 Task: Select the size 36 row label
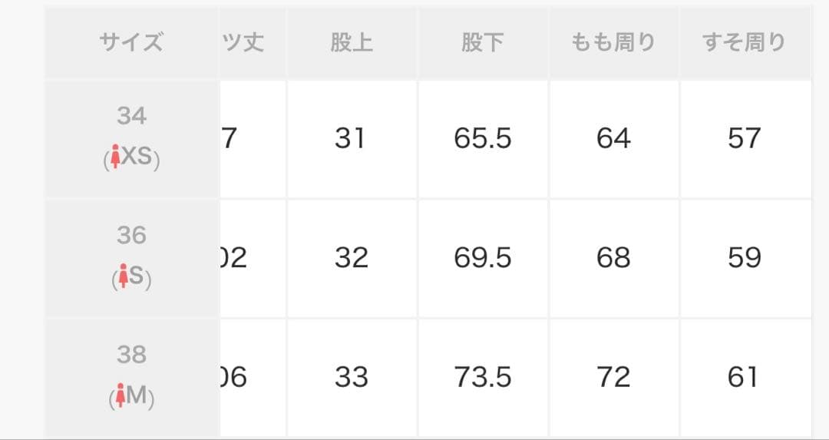[x=131, y=236]
